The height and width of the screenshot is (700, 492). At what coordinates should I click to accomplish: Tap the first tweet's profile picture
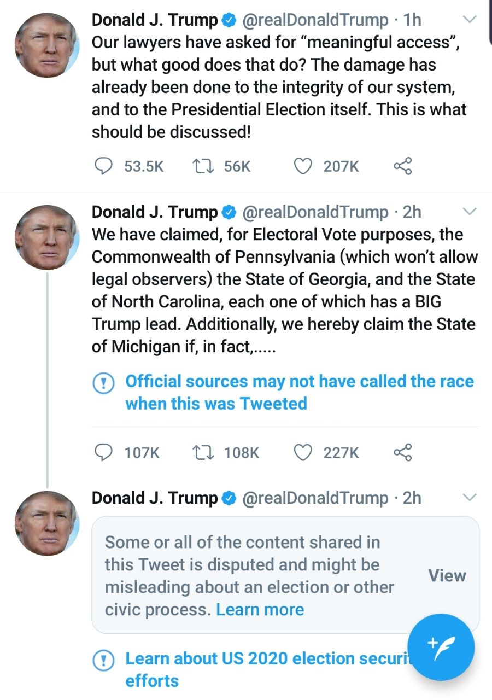click(46, 45)
